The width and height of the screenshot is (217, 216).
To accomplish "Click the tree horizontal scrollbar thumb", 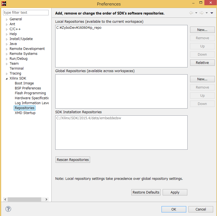I will (x=24, y=199).
